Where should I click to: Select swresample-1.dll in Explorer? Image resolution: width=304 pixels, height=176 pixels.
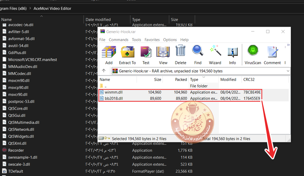point(23,157)
